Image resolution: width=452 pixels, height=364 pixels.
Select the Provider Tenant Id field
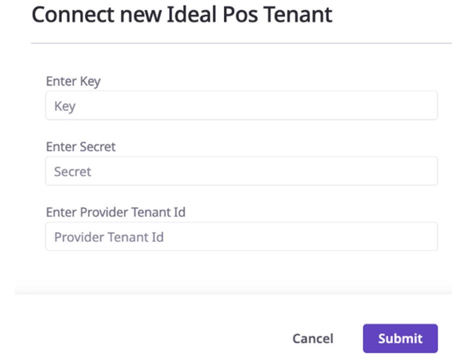(x=241, y=236)
